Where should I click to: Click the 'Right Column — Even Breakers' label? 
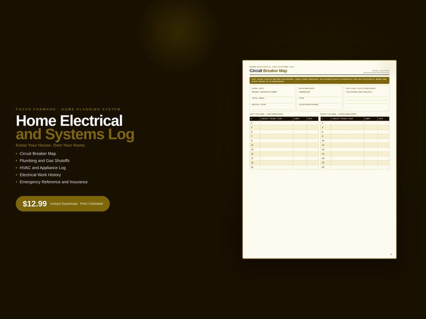pos(338,114)
